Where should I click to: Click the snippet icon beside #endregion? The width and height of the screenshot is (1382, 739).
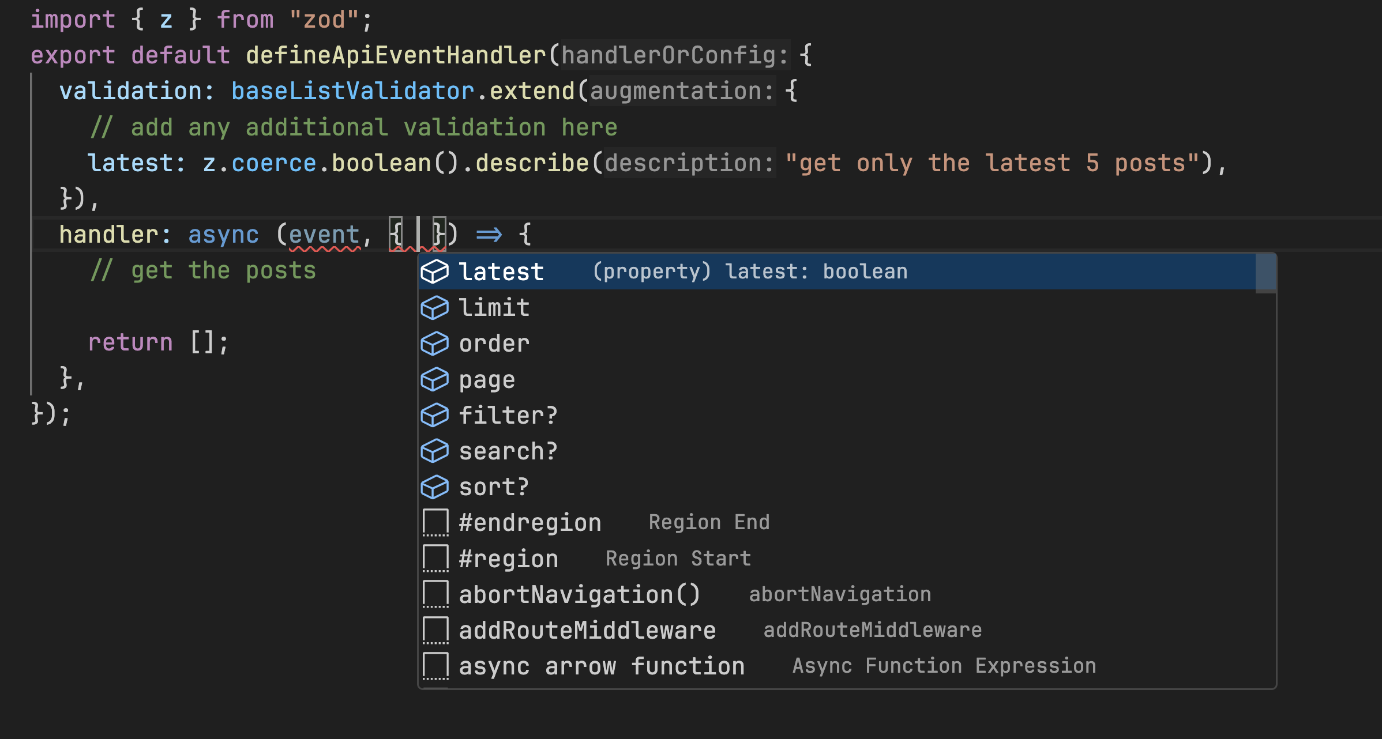pos(435,523)
